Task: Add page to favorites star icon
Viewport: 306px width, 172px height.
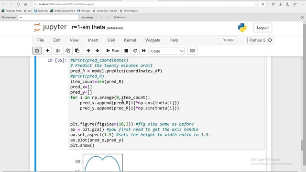Action: click(262, 4)
